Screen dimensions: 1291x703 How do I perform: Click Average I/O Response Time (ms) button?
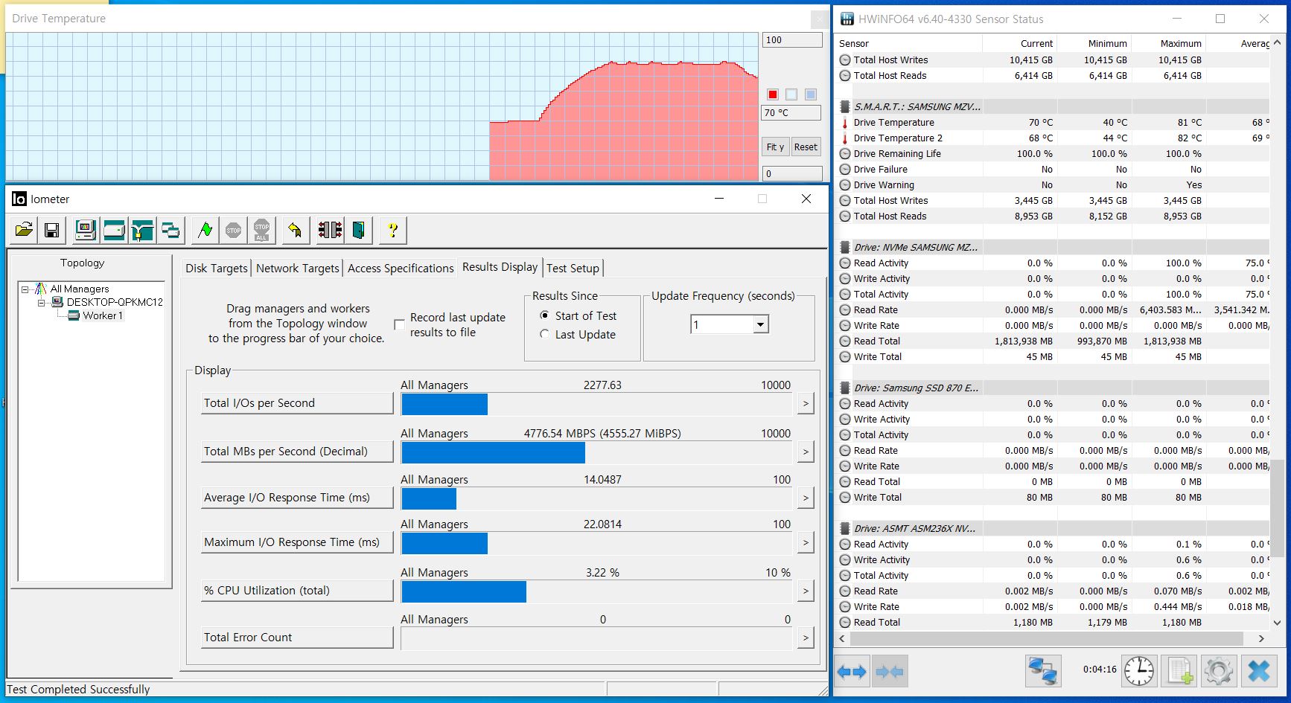(x=297, y=498)
